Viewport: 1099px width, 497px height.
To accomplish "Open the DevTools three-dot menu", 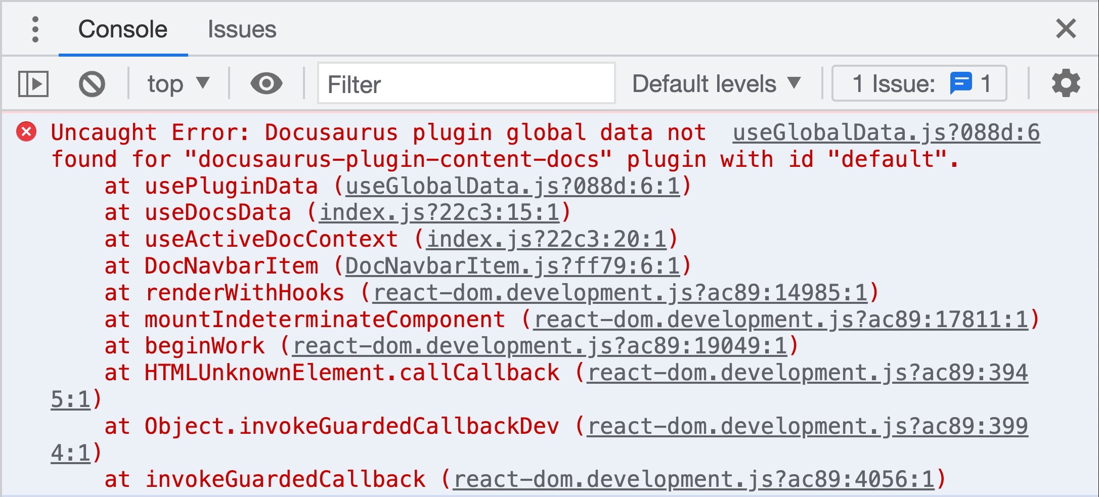I will point(35,29).
